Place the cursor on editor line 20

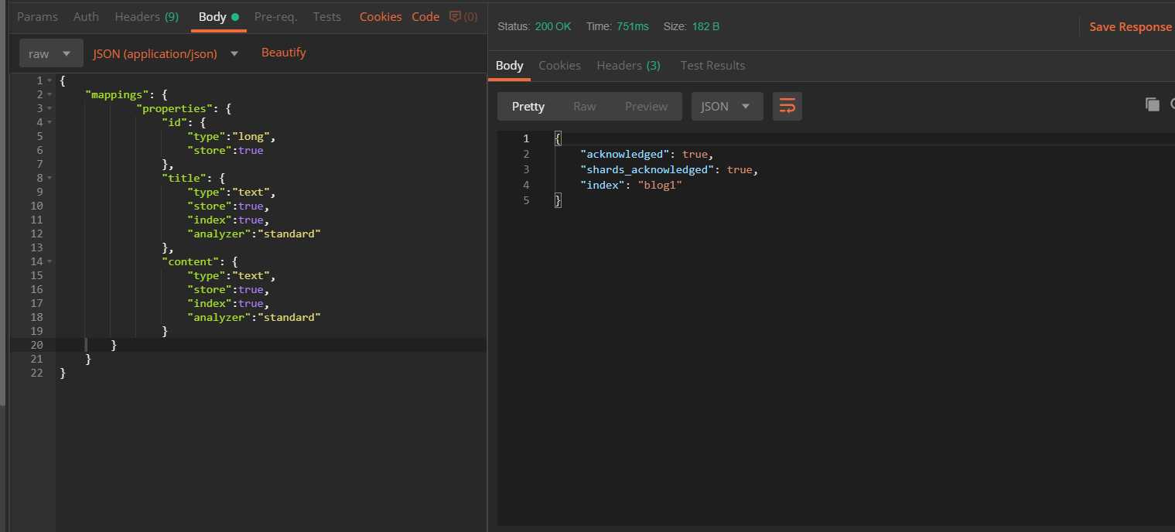(271, 345)
